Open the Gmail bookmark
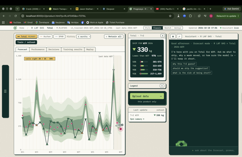242x157 pixels. point(28,22)
